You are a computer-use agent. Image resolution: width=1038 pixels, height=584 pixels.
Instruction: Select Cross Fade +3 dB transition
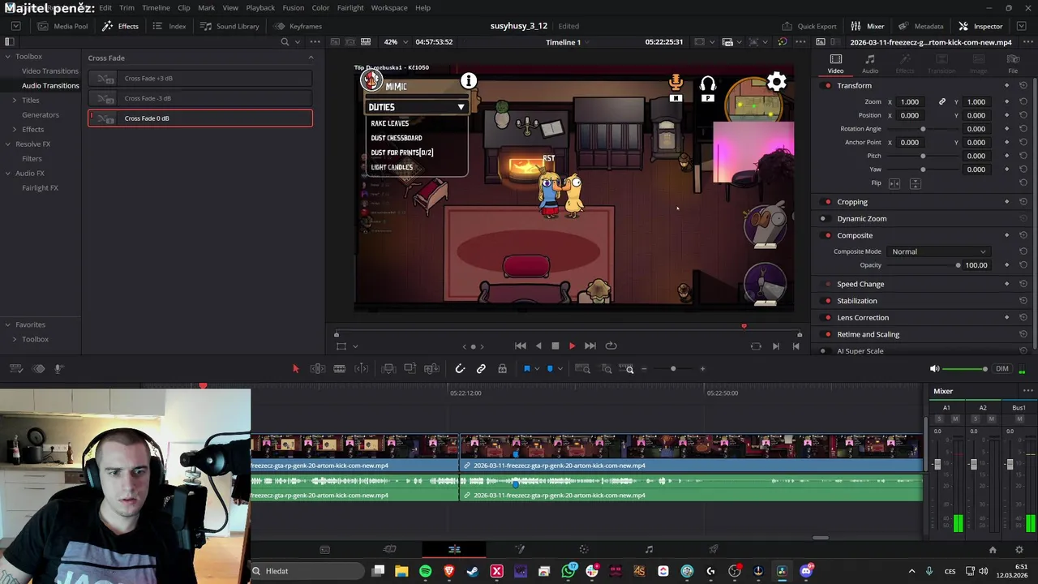(200, 79)
